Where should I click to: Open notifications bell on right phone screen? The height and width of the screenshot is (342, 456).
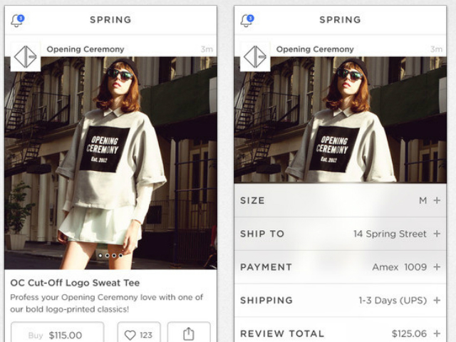(247, 21)
